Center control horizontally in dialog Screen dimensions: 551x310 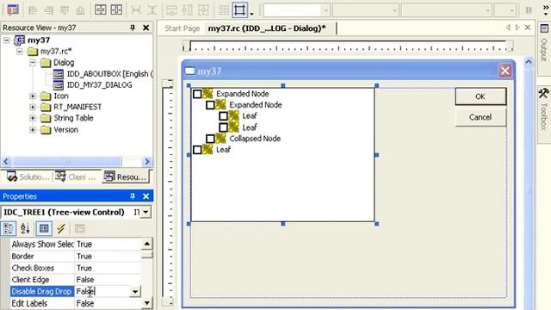point(116,9)
